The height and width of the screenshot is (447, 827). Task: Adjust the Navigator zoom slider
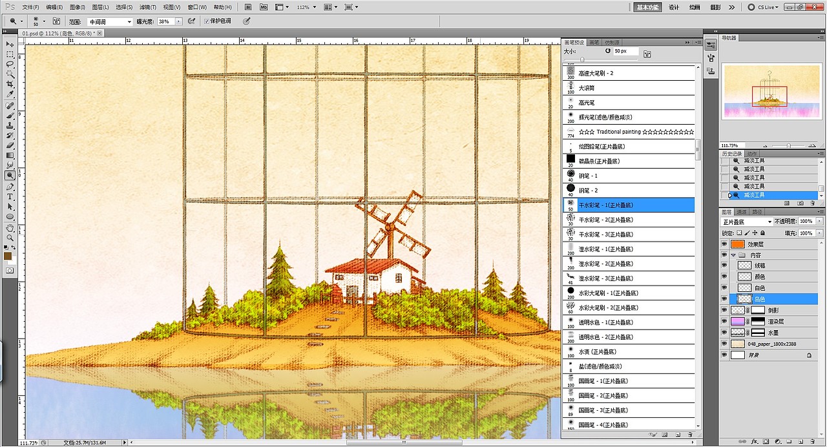pyautogui.click(x=788, y=145)
